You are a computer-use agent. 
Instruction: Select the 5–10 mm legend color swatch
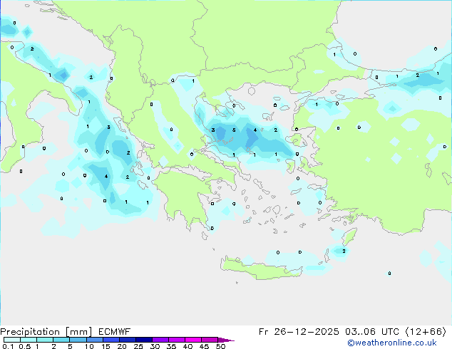click(x=78, y=340)
